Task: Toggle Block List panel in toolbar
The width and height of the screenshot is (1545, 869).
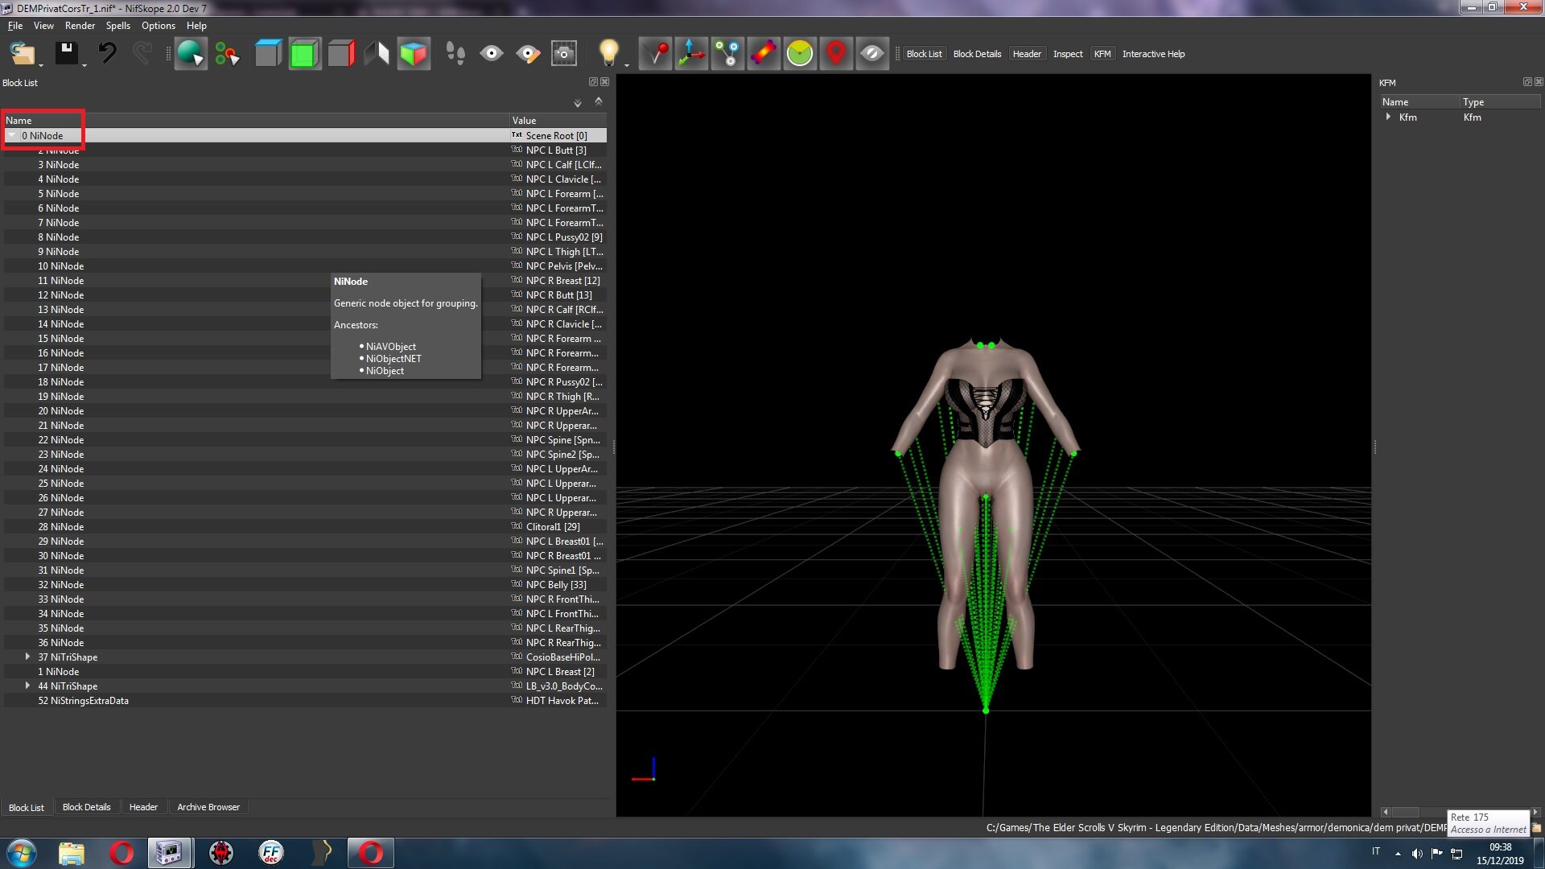Action: tap(924, 54)
